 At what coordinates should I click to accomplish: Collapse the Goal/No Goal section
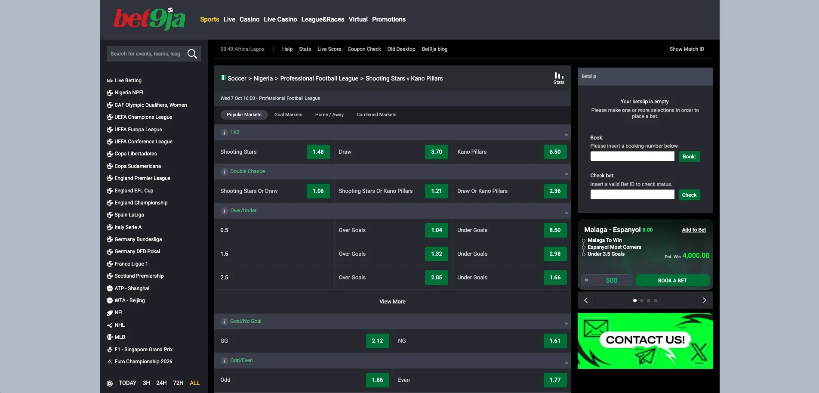tap(566, 324)
